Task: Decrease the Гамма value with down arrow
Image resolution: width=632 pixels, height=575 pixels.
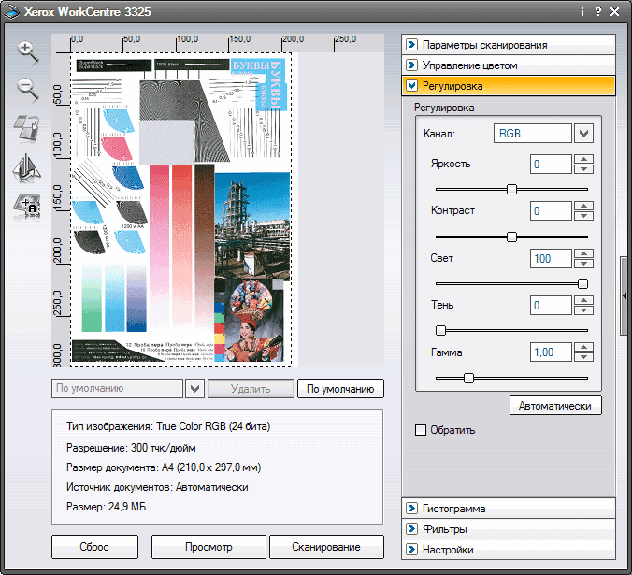Action: pos(584,358)
